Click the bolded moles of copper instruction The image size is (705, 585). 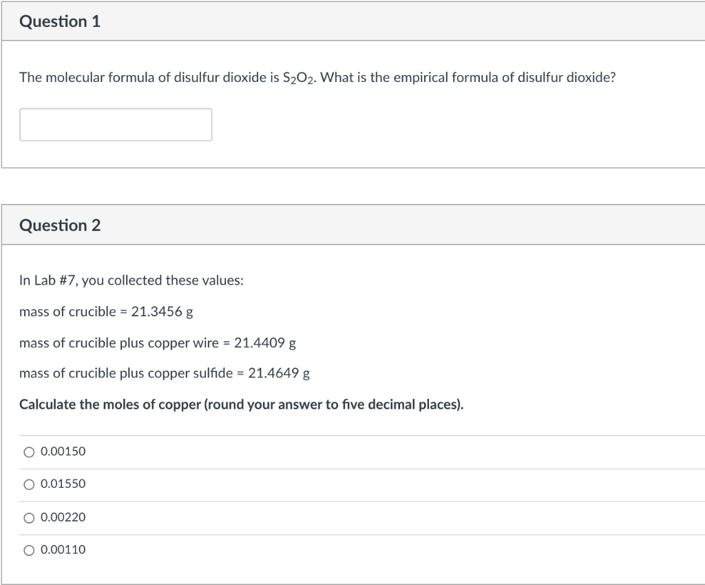[242, 404]
